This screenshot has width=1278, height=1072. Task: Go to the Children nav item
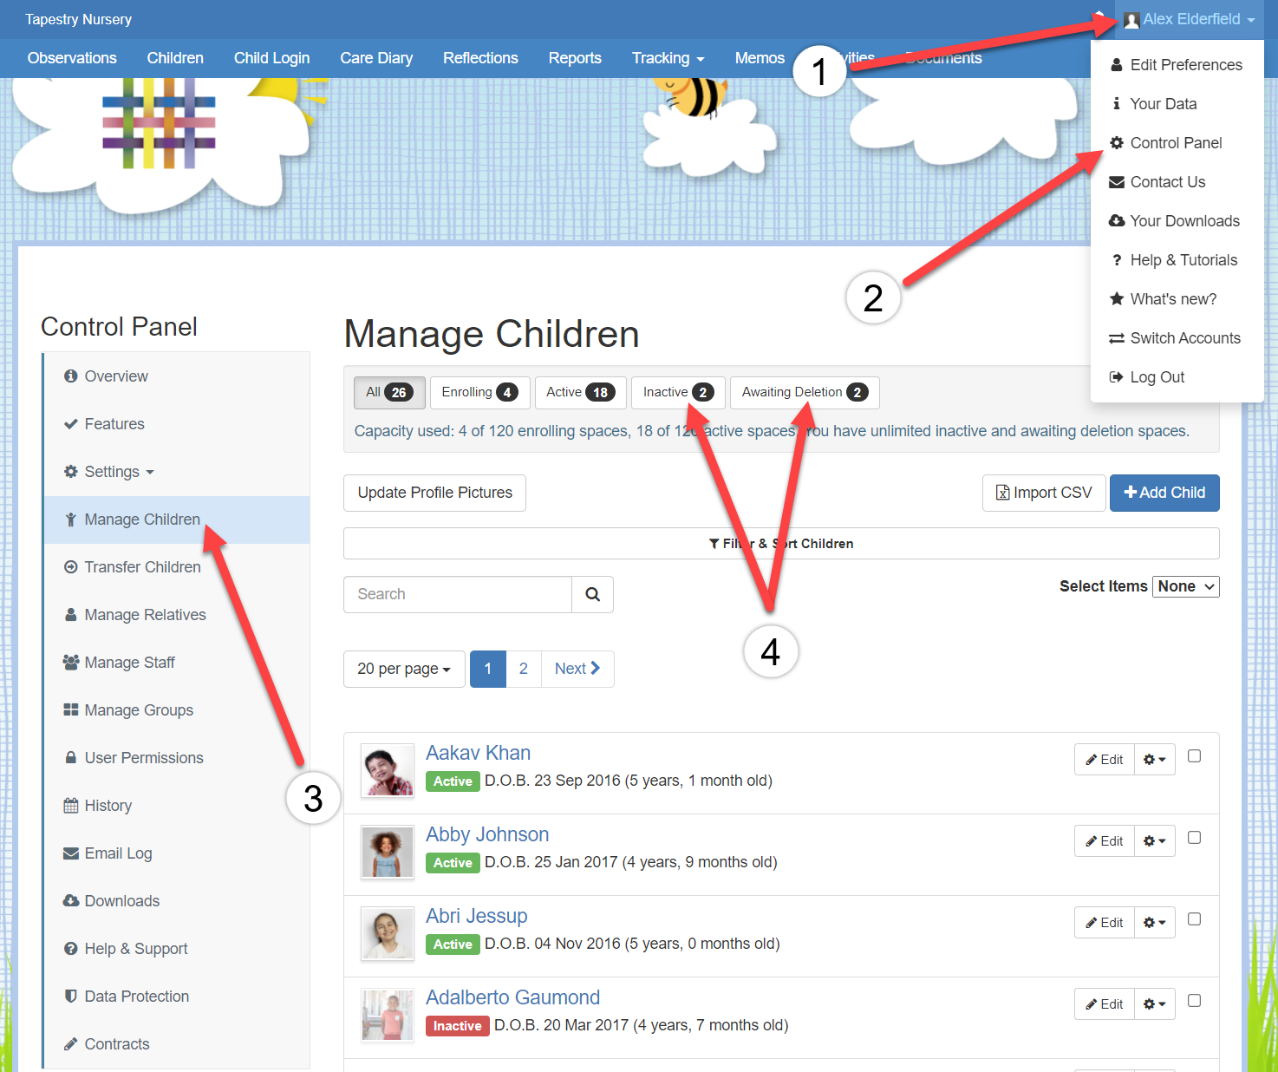(x=175, y=58)
